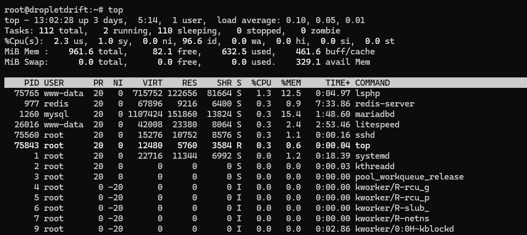Click PID 75765 in the process list

[26, 93]
